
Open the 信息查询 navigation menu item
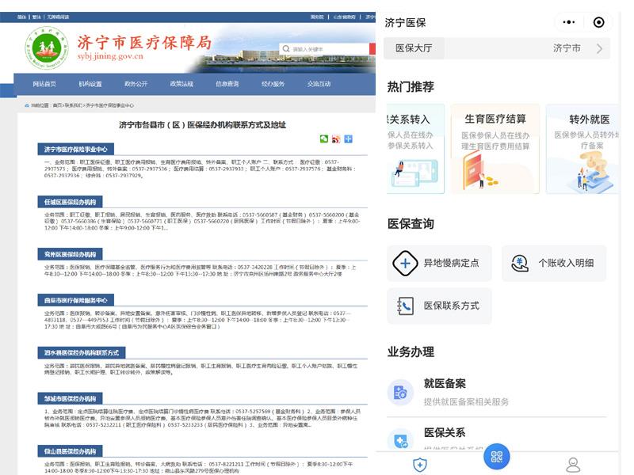(227, 84)
